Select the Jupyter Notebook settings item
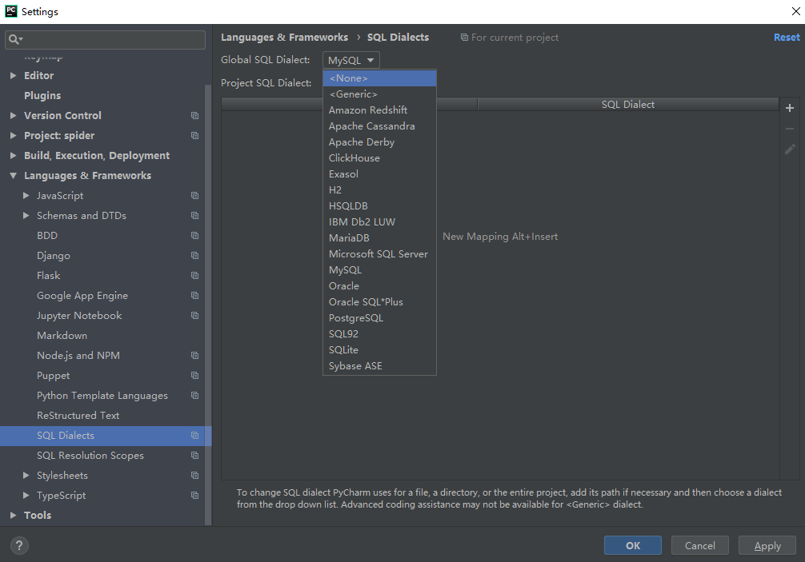805x562 pixels. coord(79,315)
